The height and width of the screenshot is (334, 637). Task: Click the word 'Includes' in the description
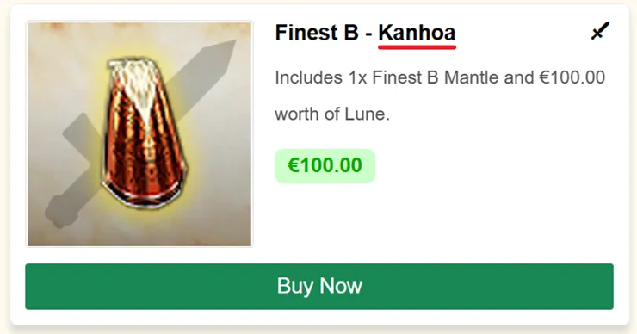(308, 77)
